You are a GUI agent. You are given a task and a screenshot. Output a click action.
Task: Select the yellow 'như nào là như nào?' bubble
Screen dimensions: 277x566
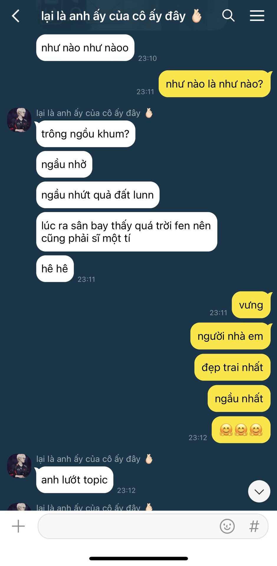pyautogui.click(x=214, y=84)
